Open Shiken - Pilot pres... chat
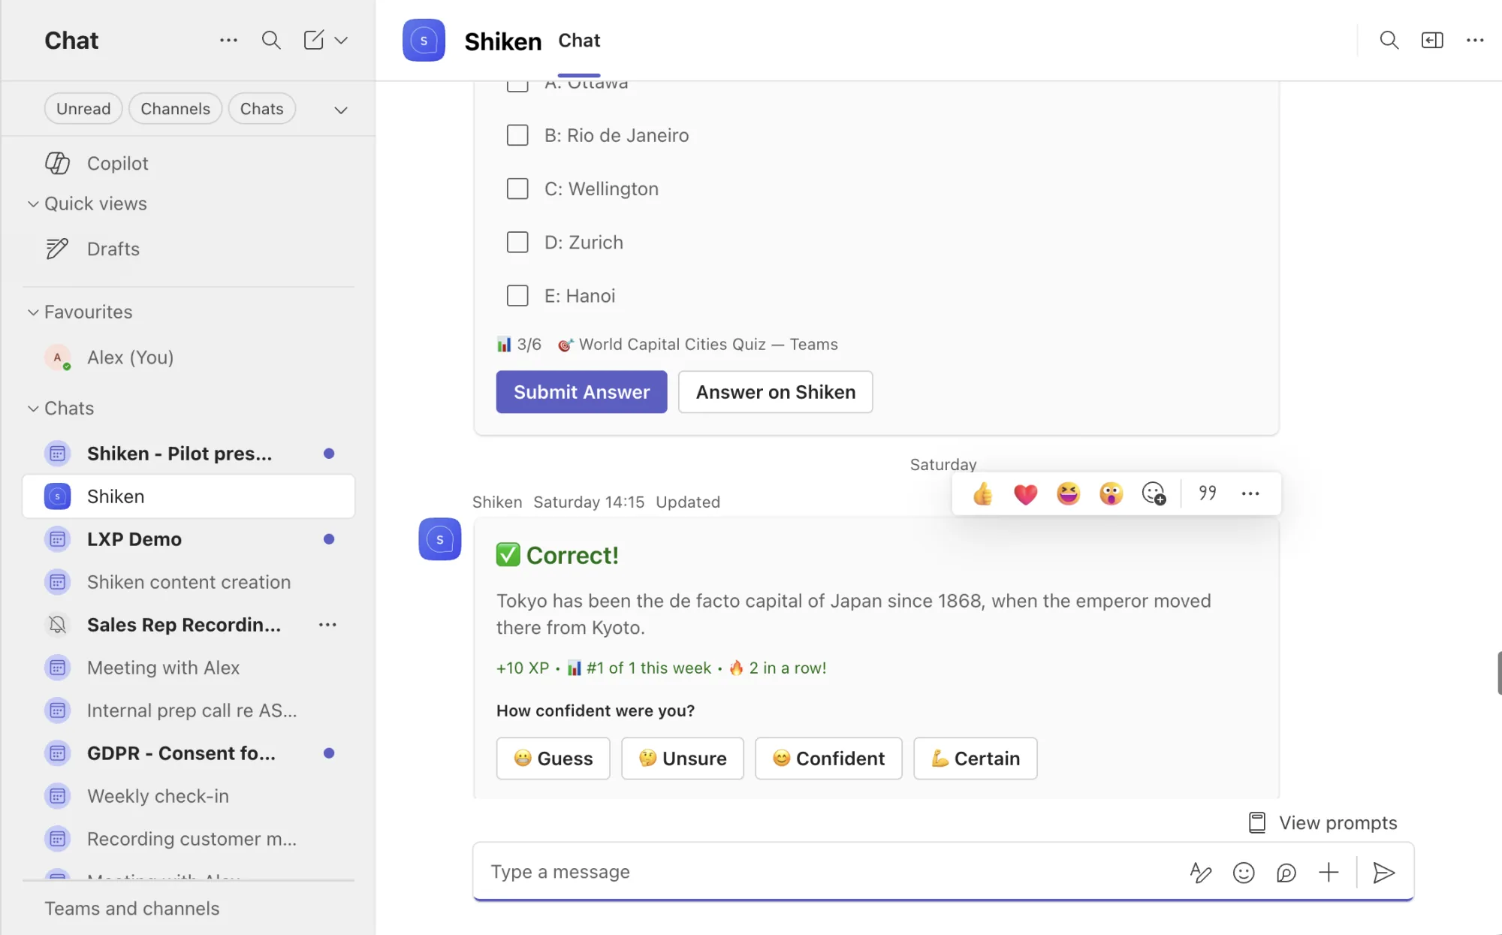Image resolution: width=1502 pixels, height=935 pixels. click(189, 454)
